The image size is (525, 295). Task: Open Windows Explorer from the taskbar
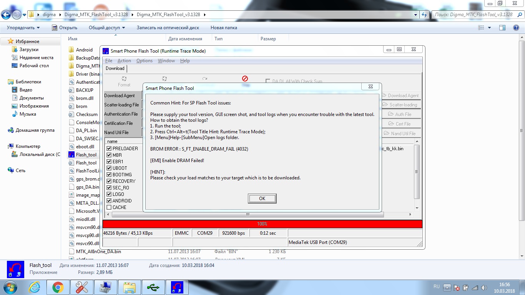130,287
